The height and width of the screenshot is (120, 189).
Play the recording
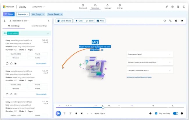pyautogui.click(x=58, y=113)
